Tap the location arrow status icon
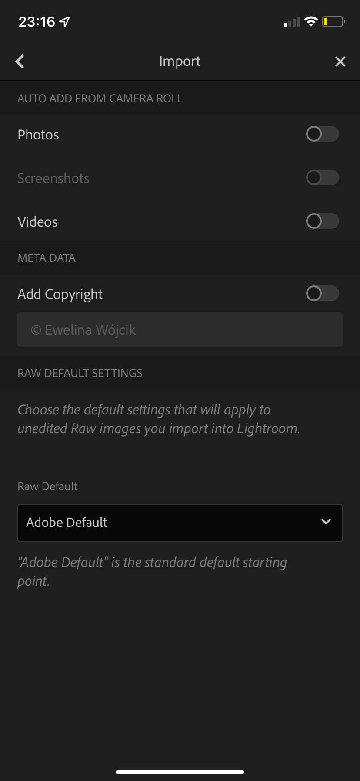Image resolution: width=360 pixels, height=781 pixels. 65,21
